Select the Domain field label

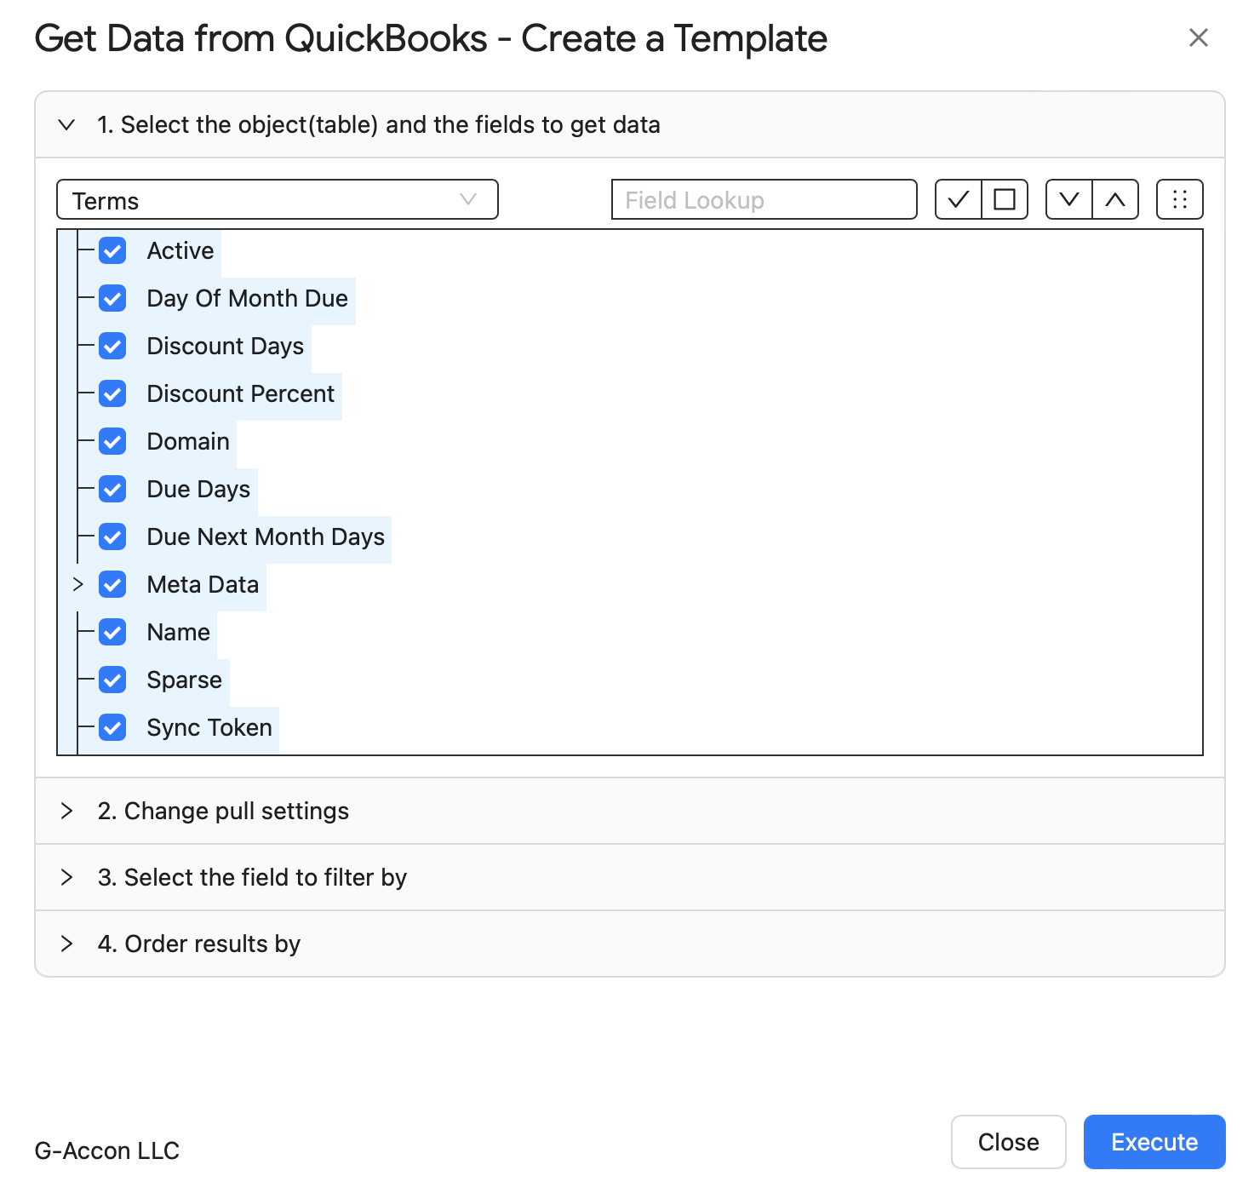tap(188, 441)
